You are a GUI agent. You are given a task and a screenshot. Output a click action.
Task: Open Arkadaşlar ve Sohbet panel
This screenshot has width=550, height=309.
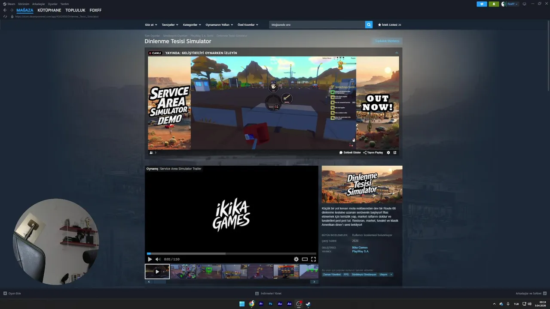pyautogui.click(x=531, y=294)
